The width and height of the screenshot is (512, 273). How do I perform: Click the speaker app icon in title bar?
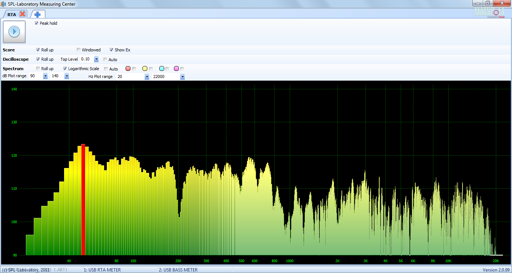coord(4,4)
